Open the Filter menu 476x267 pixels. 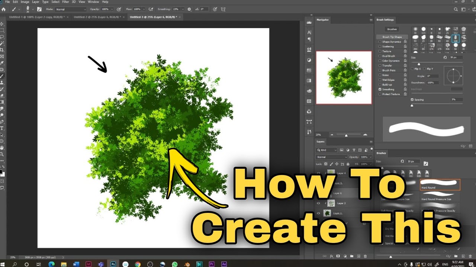click(x=65, y=2)
